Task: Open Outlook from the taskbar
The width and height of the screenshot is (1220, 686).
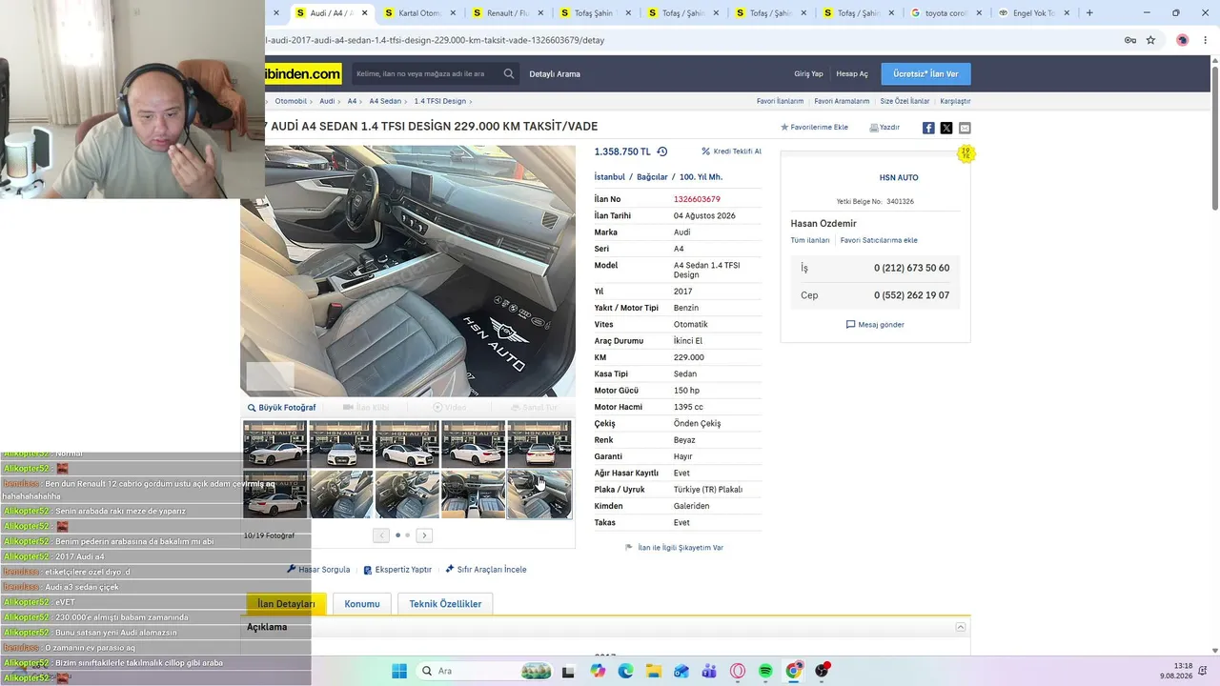Action: click(681, 671)
